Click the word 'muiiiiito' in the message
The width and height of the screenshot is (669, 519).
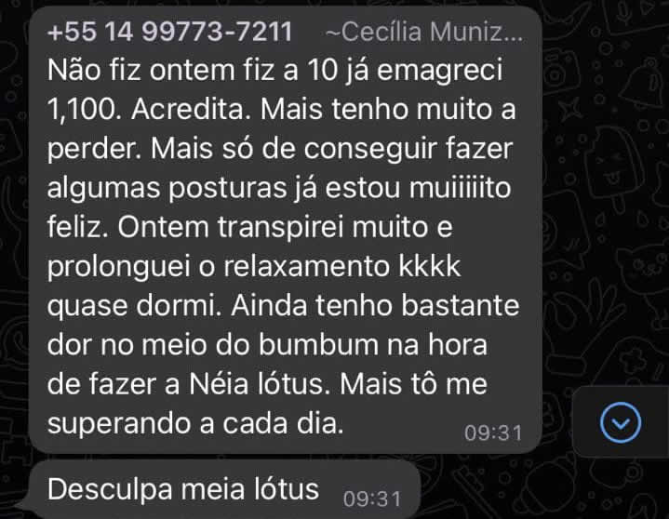click(x=460, y=188)
